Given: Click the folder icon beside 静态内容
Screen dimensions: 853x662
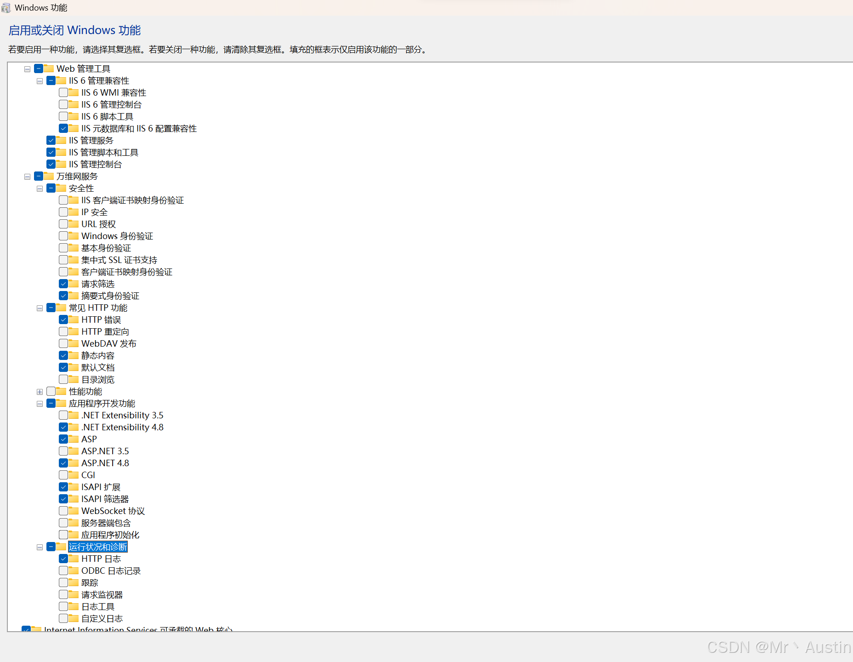Looking at the screenshot, I should coord(74,355).
